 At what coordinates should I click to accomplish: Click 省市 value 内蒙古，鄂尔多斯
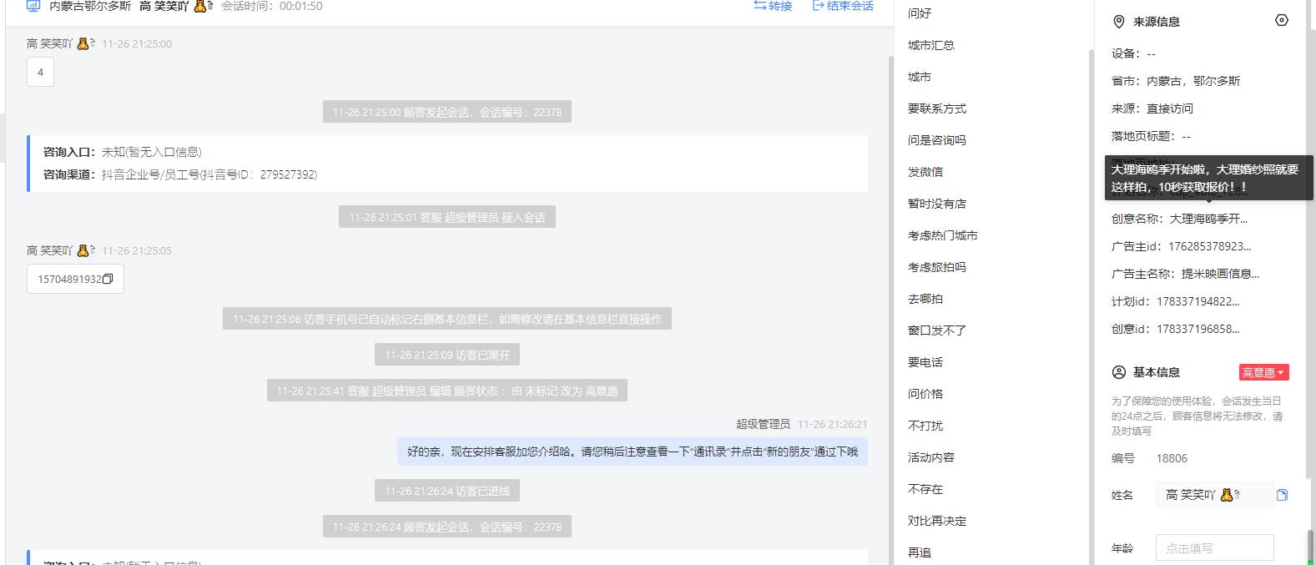(1193, 81)
